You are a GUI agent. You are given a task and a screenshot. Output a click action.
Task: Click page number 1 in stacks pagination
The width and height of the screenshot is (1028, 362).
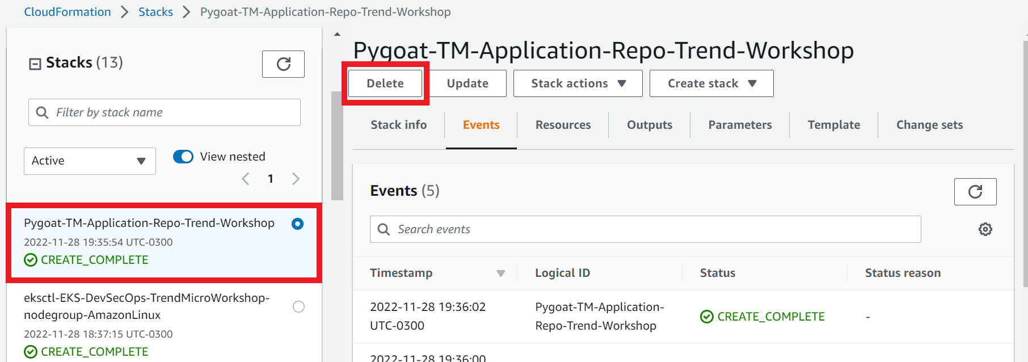[x=271, y=179]
